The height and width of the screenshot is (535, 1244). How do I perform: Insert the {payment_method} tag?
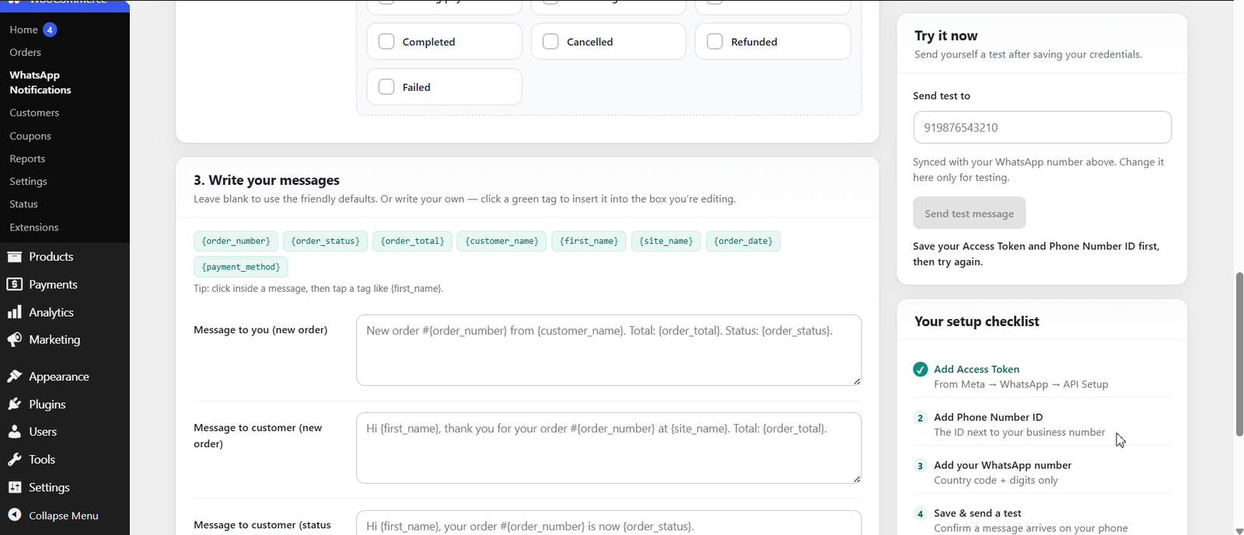[x=241, y=266]
